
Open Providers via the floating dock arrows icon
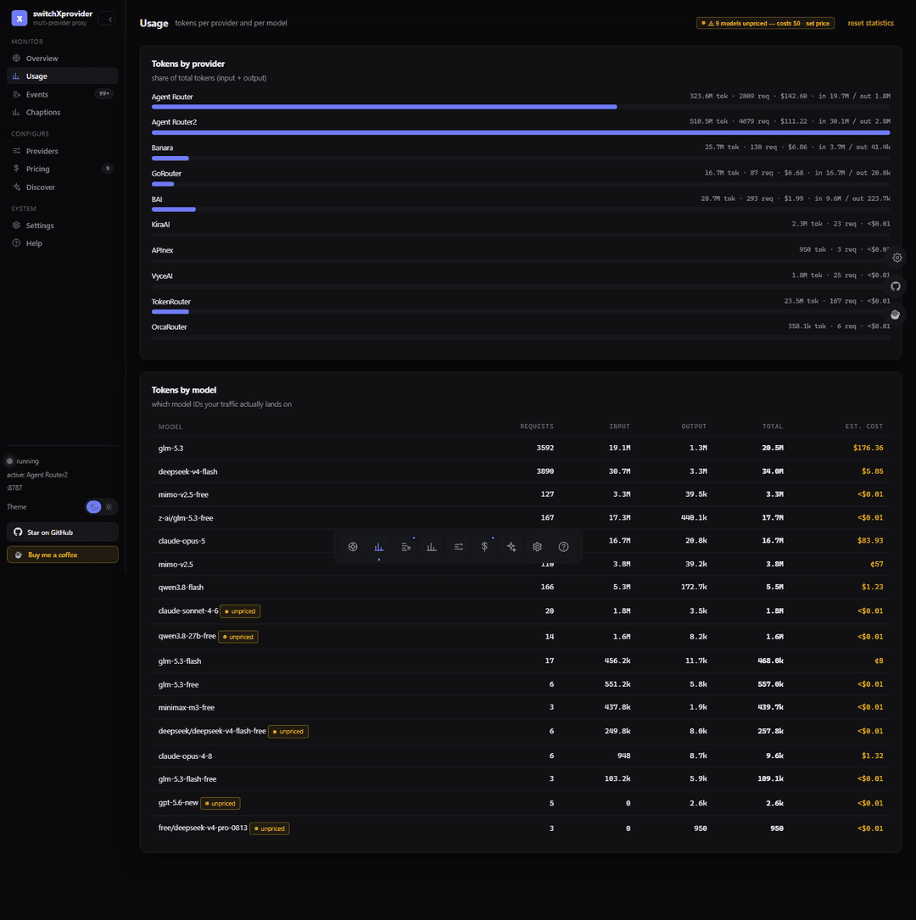[458, 547]
